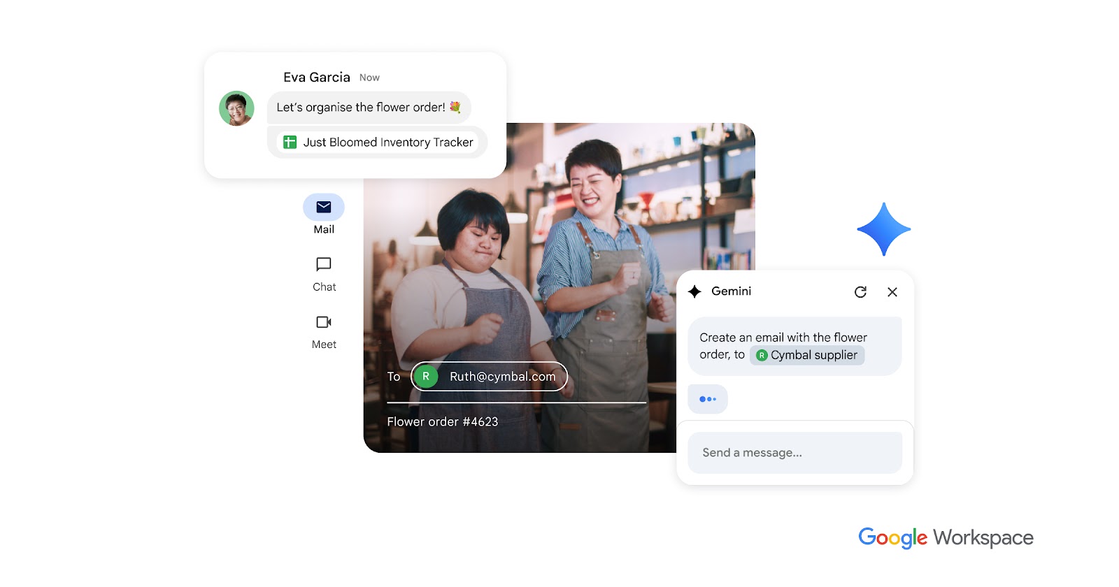The width and height of the screenshot is (1119, 587).
Task: Click Eva Garcia's avatar photo
Action: [x=236, y=108]
